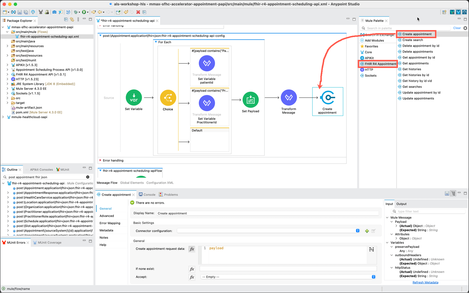Expand the Attributes Object node in the Input tree
Viewport: 469px width, 293px height.
point(396,238)
